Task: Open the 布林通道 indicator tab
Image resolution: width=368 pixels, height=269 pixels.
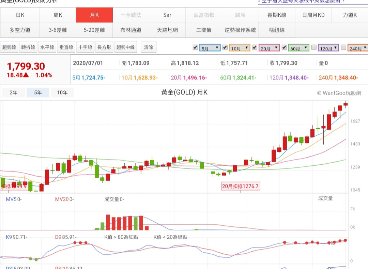Action: tap(131, 30)
